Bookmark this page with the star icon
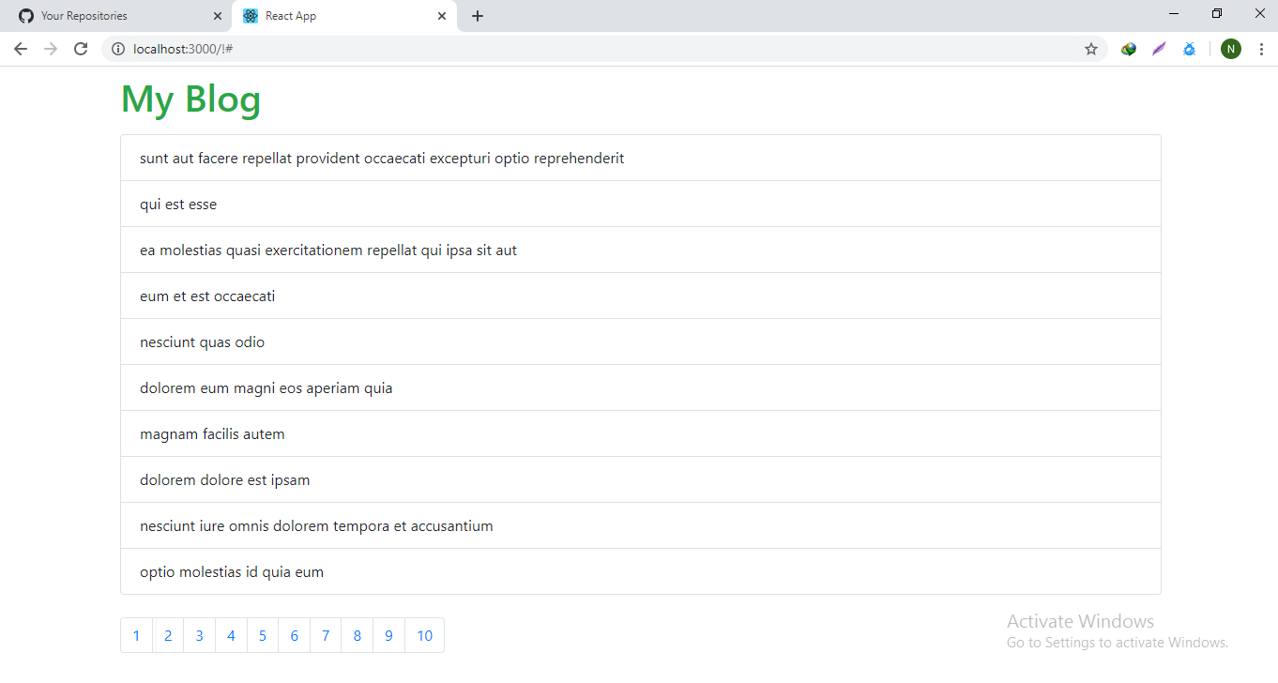1278x683 pixels. click(1091, 48)
